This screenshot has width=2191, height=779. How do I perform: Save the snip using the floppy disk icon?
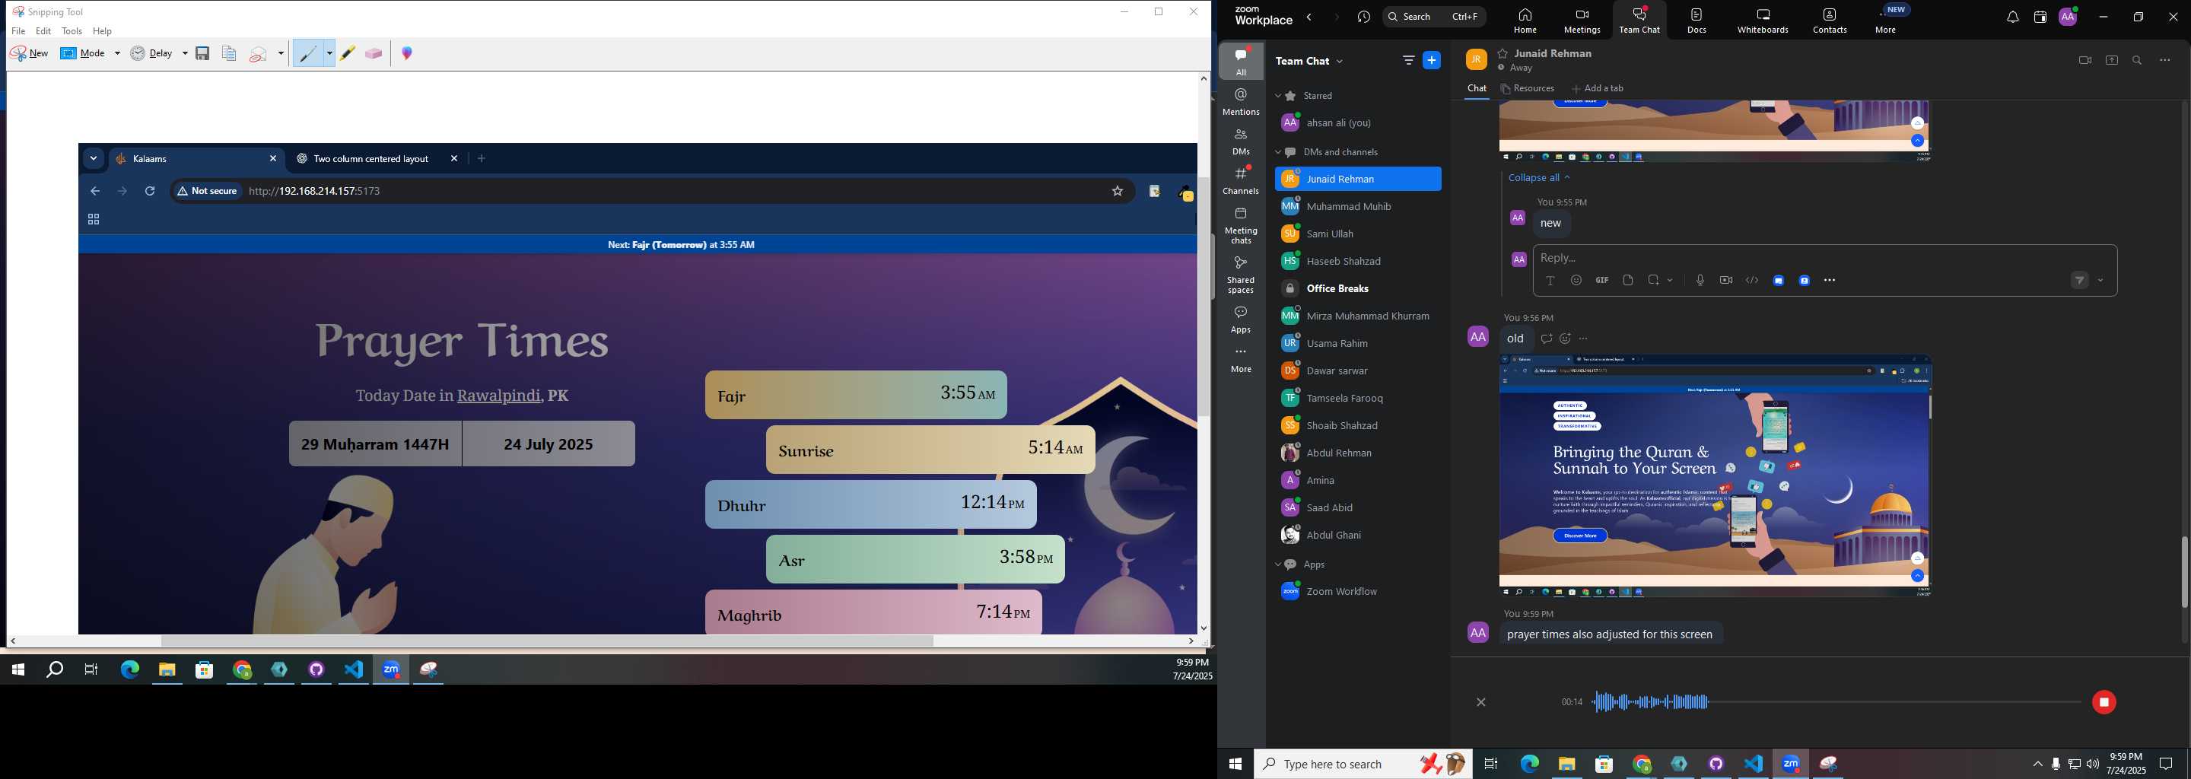click(x=202, y=53)
